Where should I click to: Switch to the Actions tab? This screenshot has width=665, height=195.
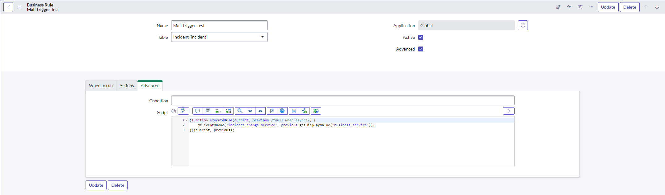click(127, 86)
